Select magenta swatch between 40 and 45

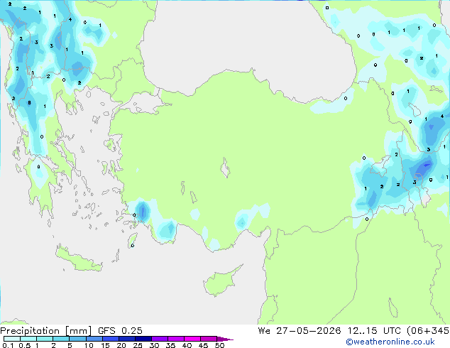tap(192, 339)
